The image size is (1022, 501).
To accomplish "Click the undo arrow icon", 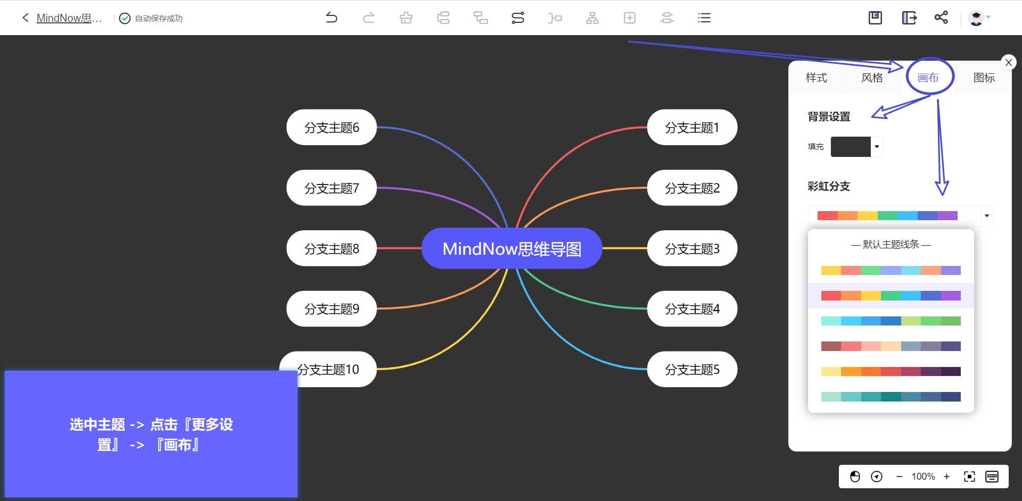I will point(331,18).
